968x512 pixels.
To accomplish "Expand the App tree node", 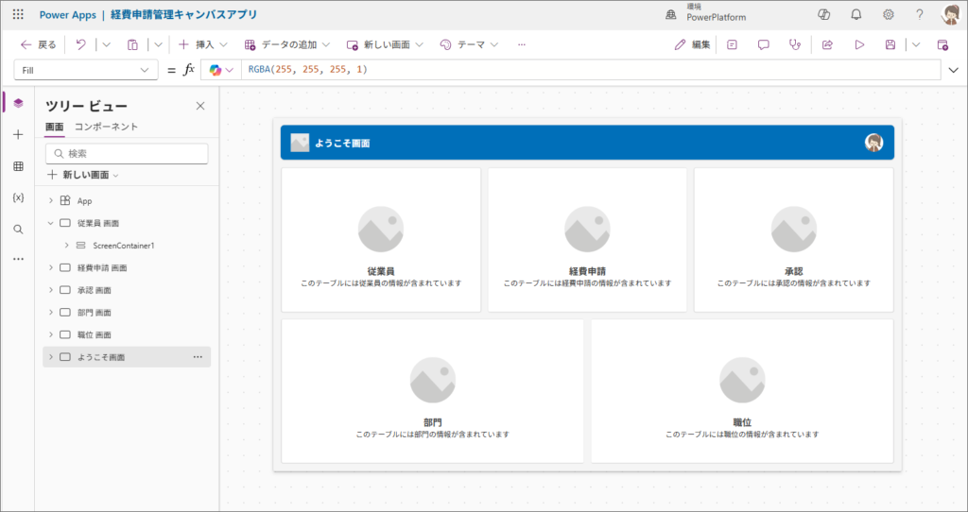I will (51, 201).
